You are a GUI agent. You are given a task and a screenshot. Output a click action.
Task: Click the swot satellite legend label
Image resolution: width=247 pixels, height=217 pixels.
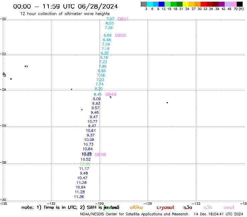point(229,207)
